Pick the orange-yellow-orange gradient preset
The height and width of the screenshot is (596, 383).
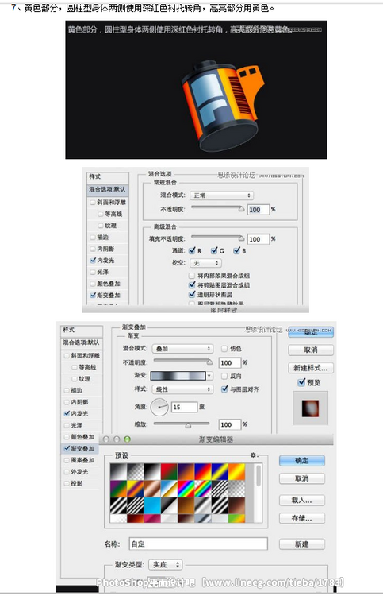pyautogui.click(x=236, y=472)
